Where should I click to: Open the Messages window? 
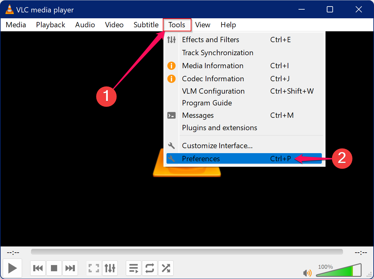(244, 115)
